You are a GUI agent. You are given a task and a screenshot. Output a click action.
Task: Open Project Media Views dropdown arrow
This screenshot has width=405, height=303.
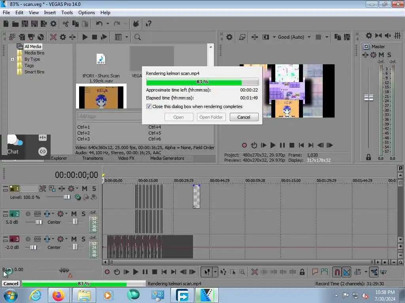(127, 37)
